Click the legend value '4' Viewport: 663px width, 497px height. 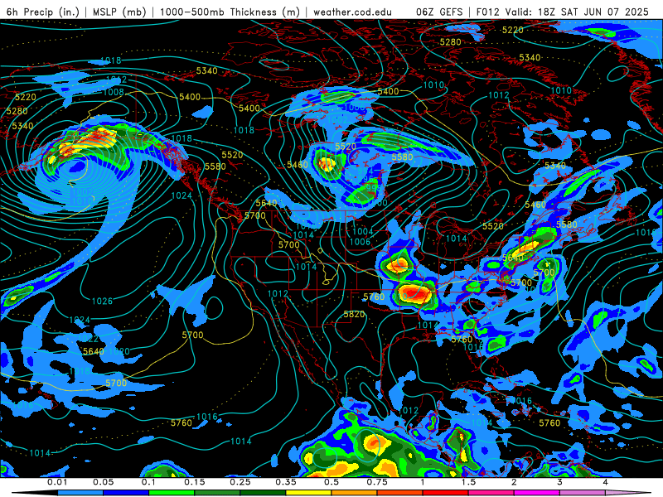tap(605, 482)
